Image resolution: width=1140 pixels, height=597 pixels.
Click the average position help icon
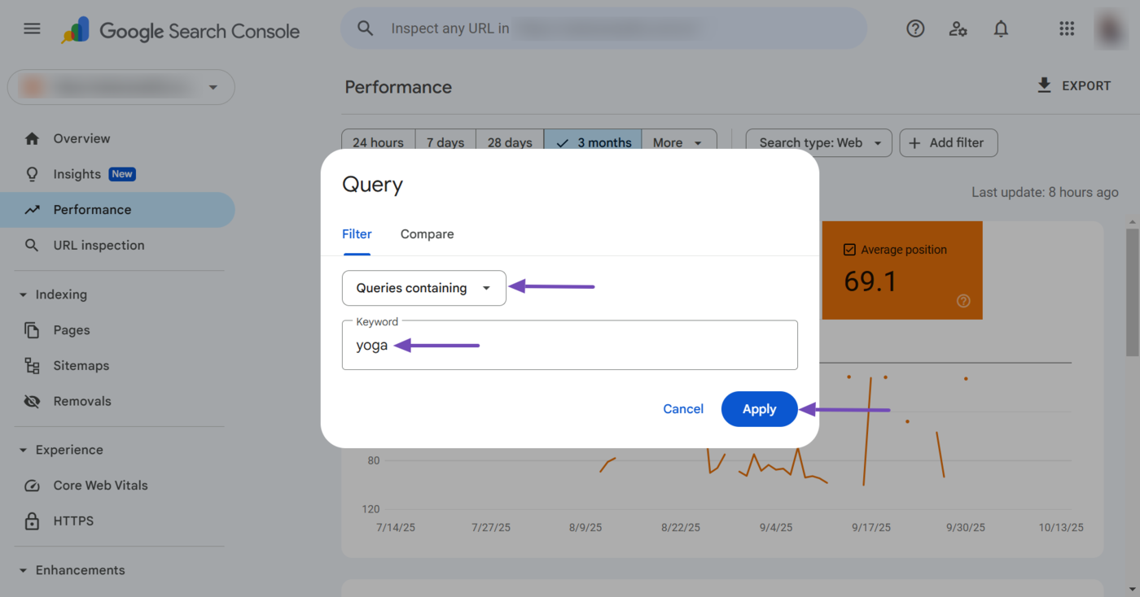[x=963, y=301]
